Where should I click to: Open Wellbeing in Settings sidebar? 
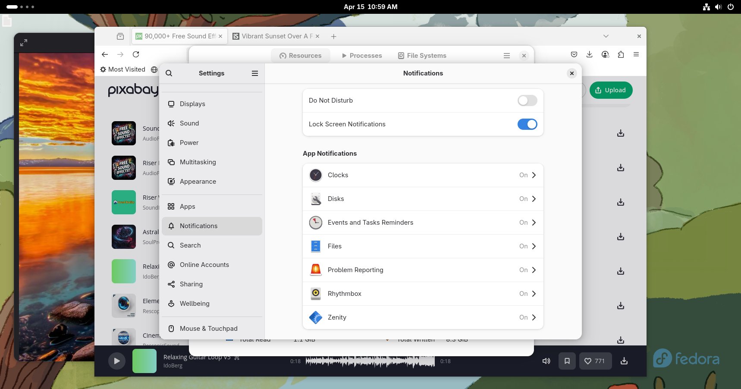tap(212, 304)
